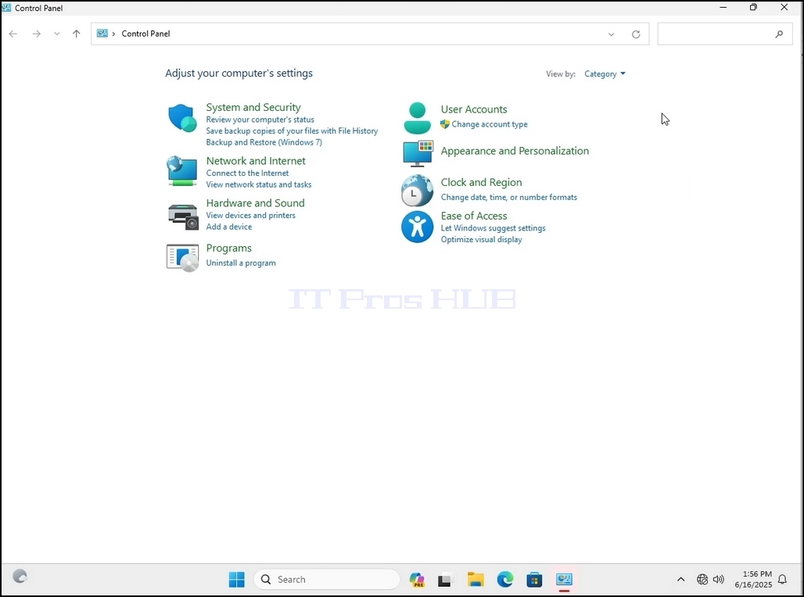Open the System and Security shield icon

(x=182, y=118)
